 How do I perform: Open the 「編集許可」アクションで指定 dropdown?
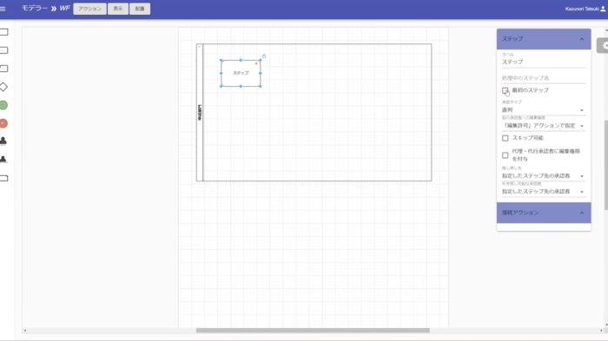coord(543,126)
